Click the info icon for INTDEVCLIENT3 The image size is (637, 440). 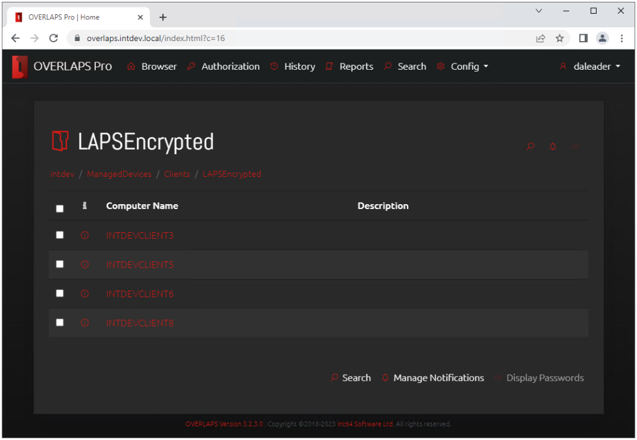(x=85, y=236)
